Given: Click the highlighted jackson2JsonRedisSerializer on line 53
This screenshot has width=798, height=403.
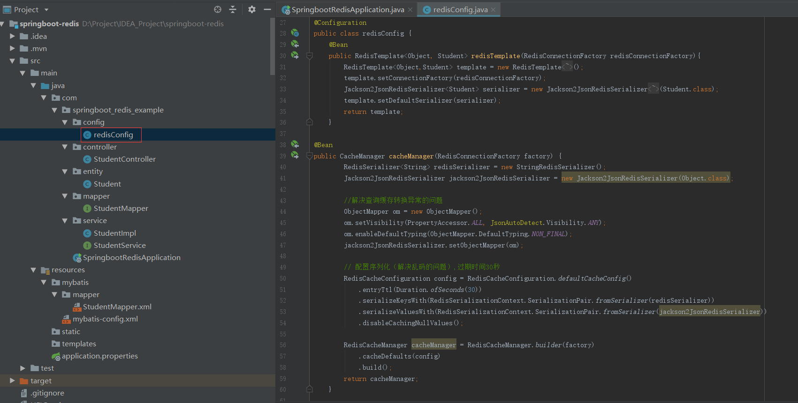Looking at the screenshot, I should pyautogui.click(x=710, y=312).
